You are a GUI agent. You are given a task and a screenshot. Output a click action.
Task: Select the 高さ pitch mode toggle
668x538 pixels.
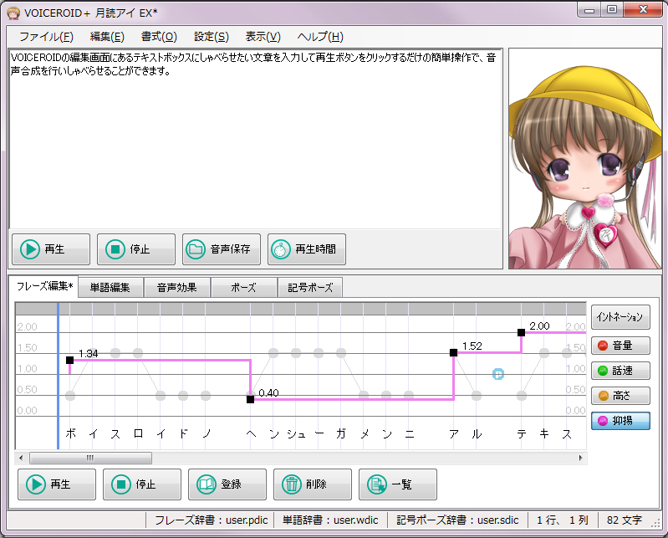[x=620, y=396]
